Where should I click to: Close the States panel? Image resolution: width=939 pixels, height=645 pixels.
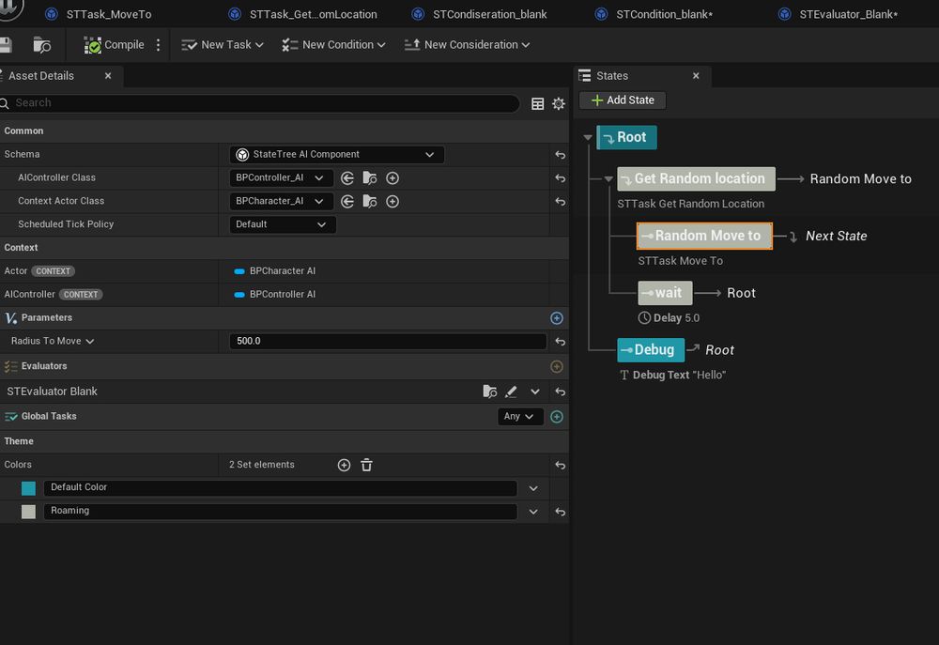tap(696, 76)
